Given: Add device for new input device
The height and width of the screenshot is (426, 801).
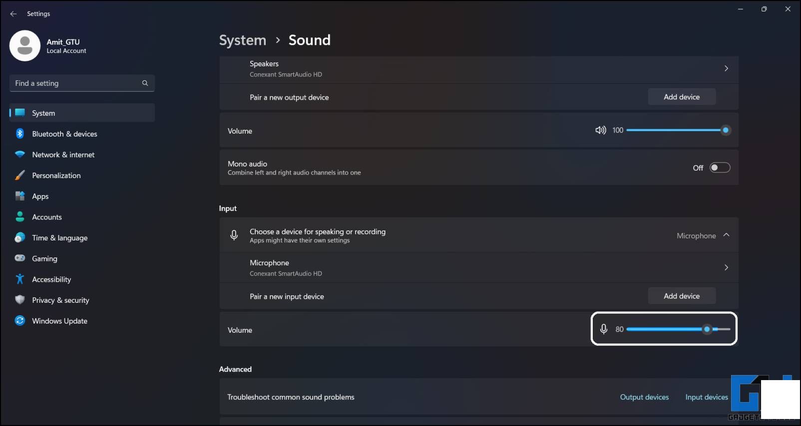Looking at the screenshot, I should (682, 296).
